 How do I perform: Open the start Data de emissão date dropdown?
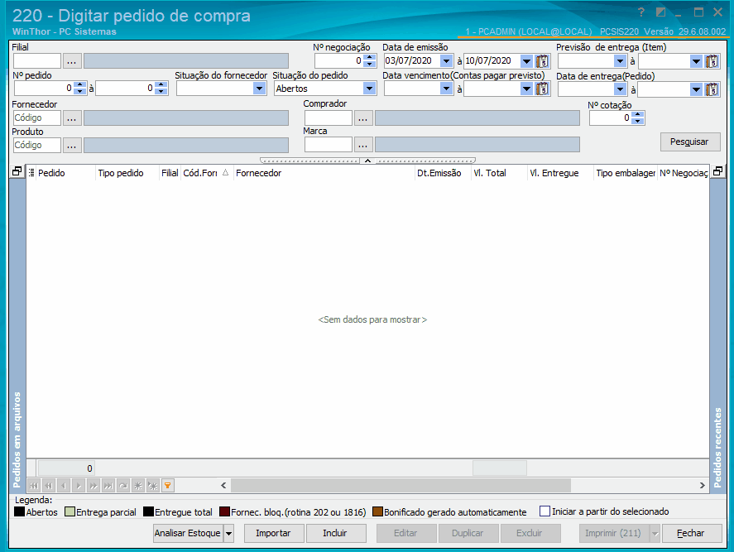(447, 61)
